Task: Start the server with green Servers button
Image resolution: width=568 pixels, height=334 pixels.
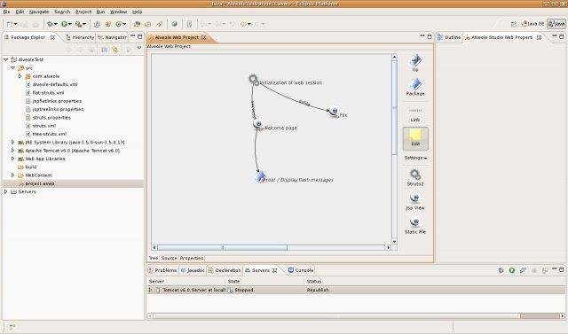Action: point(512,270)
